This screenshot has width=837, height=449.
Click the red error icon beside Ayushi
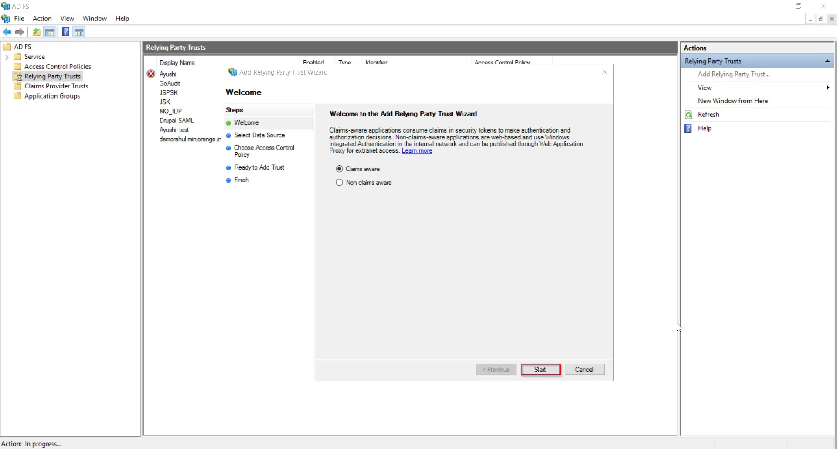[x=151, y=74]
